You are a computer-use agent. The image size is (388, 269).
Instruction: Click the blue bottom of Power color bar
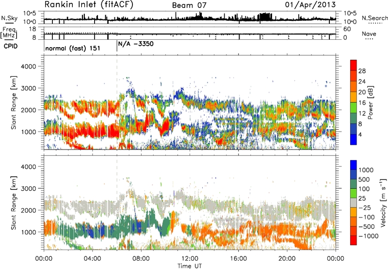354,139
